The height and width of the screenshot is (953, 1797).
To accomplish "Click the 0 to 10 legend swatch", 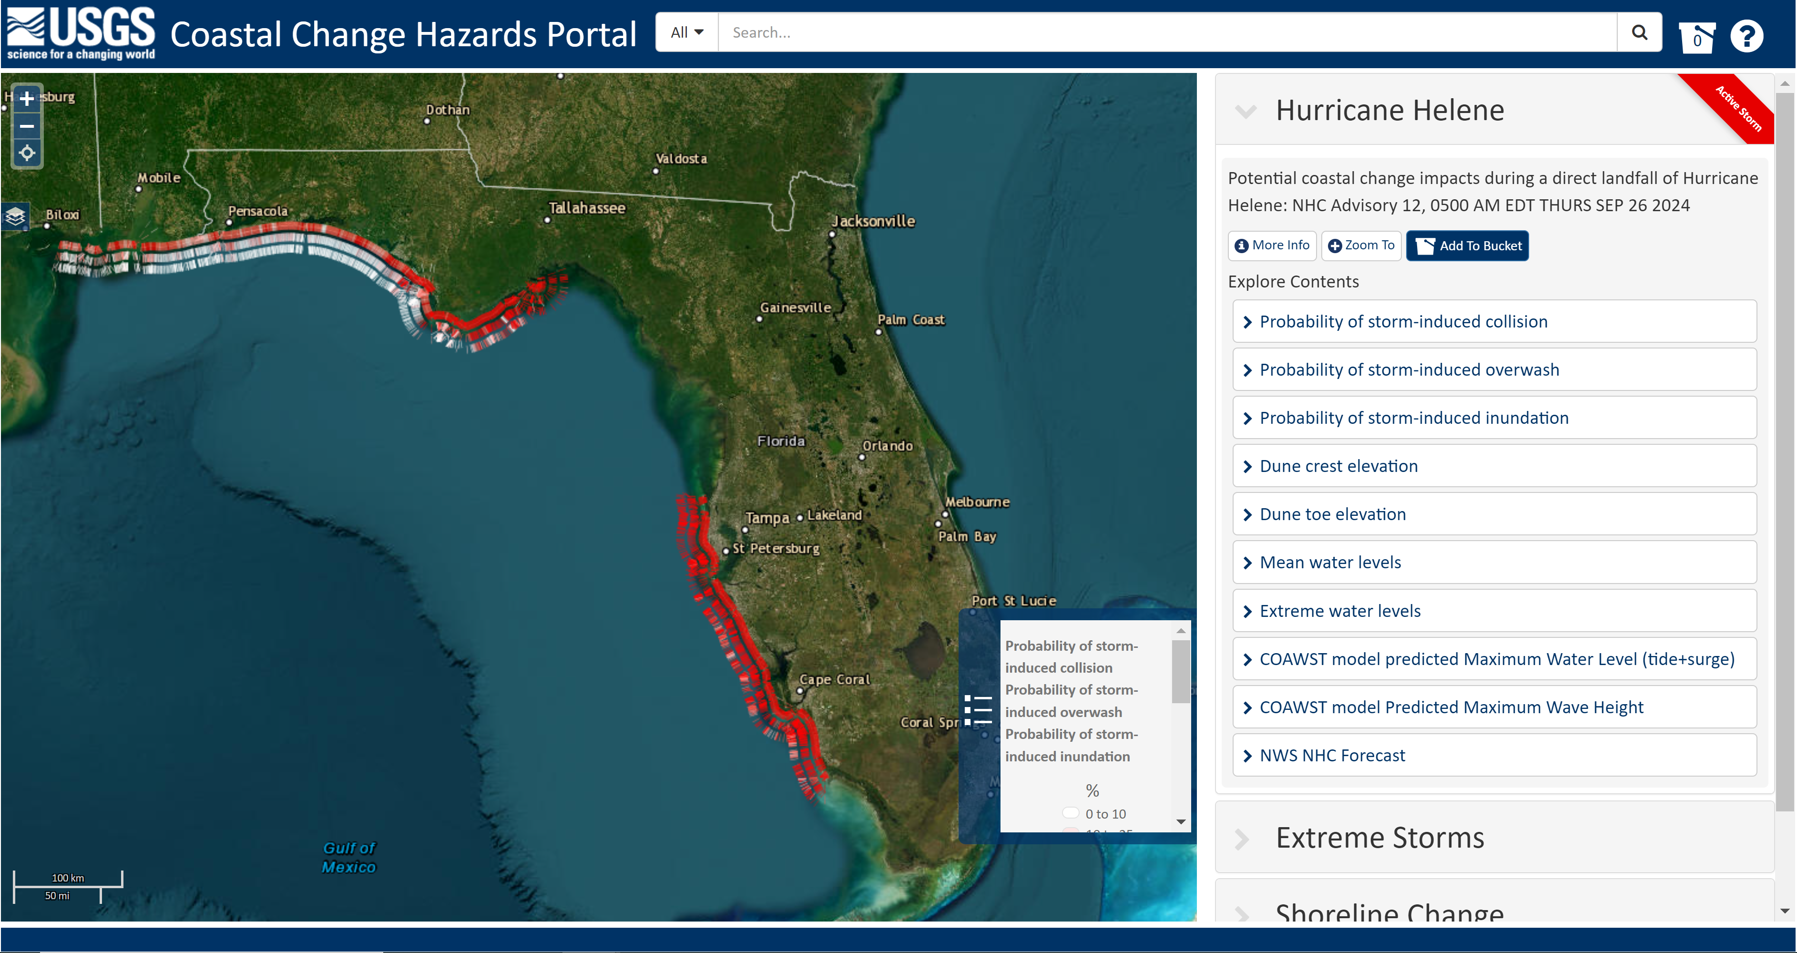I will tap(1070, 813).
